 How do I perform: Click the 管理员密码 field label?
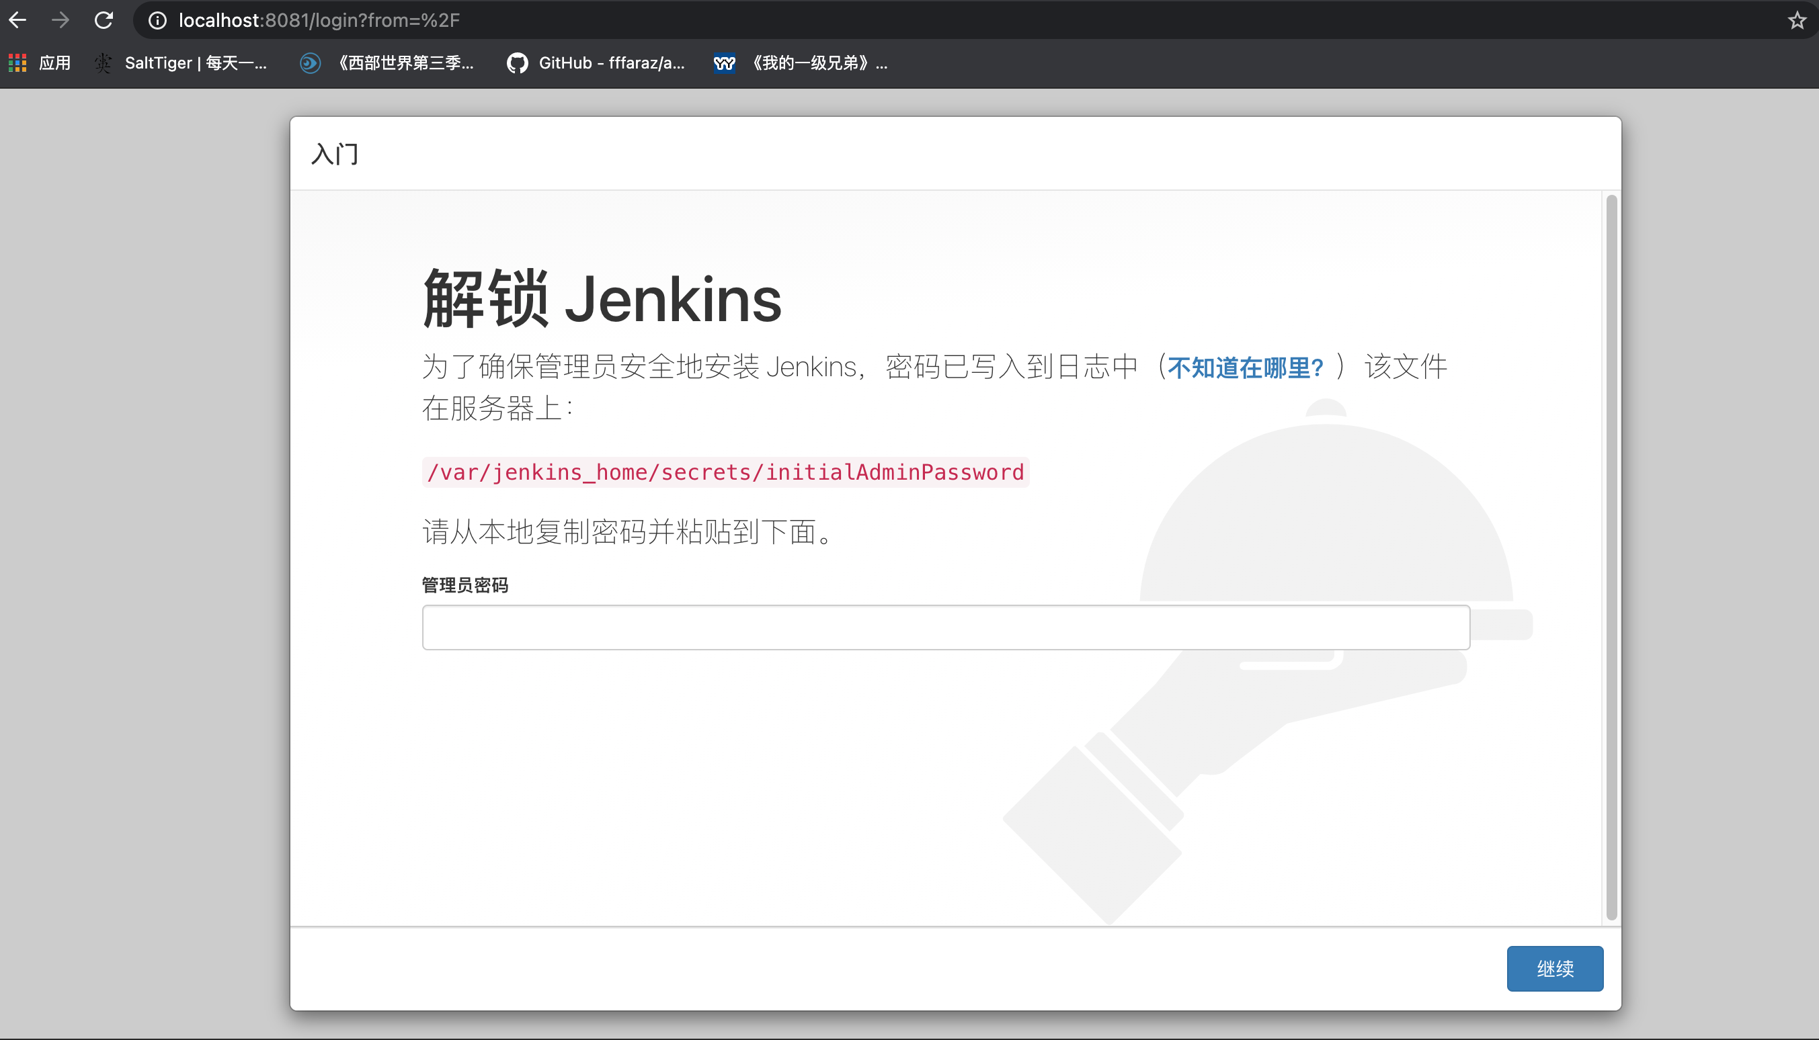(465, 585)
